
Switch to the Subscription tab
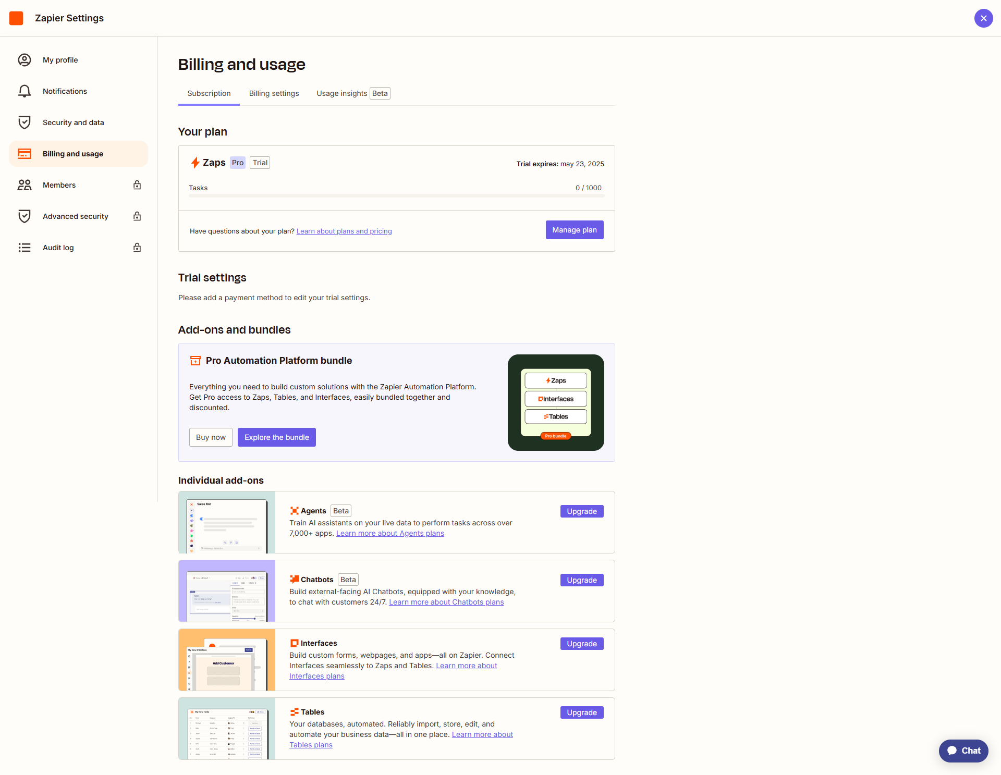click(x=209, y=94)
